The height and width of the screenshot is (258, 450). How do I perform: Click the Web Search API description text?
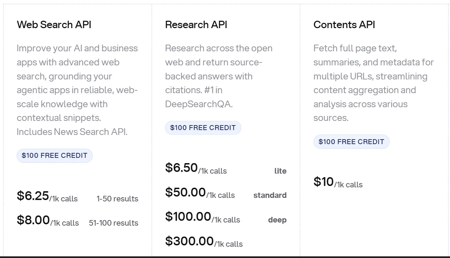click(77, 90)
